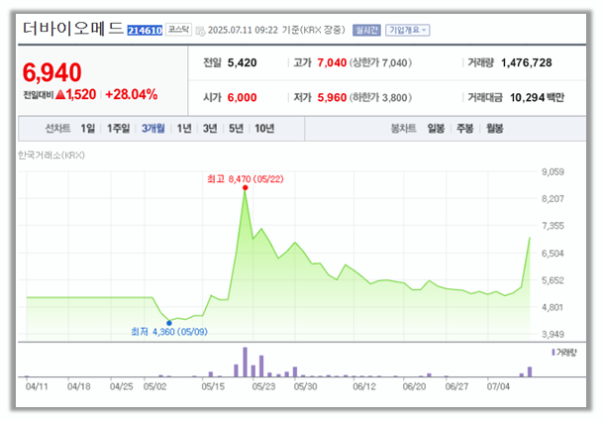Click the 하한가 3,800 lower limit text
The height and width of the screenshot is (421, 603).
pos(380,98)
